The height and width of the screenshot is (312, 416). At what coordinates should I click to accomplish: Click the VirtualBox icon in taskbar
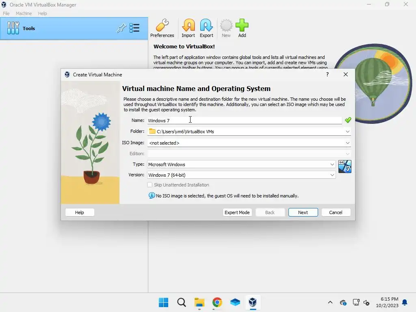(253, 302)
